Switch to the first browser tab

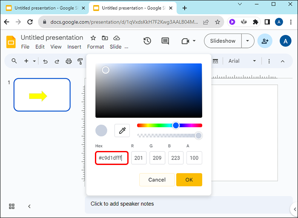tap(45, 8)
